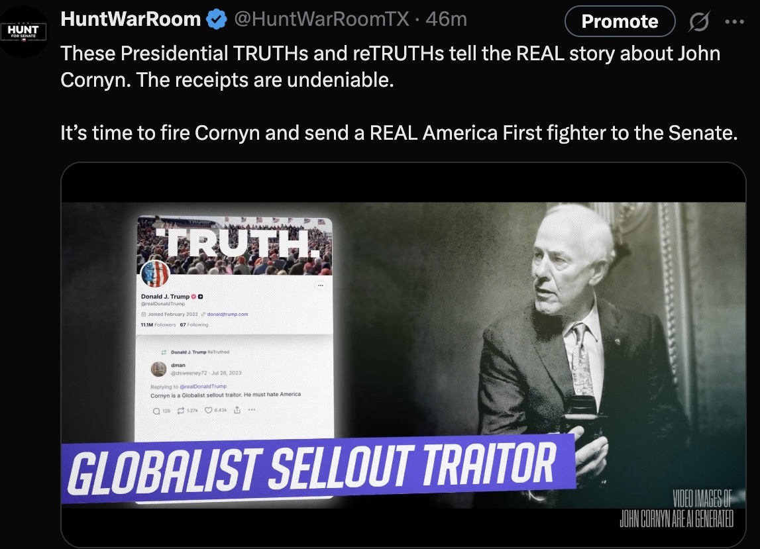
Task: Open the Grok slashed-circle icon next to Promote
Action: pos(698,21)
